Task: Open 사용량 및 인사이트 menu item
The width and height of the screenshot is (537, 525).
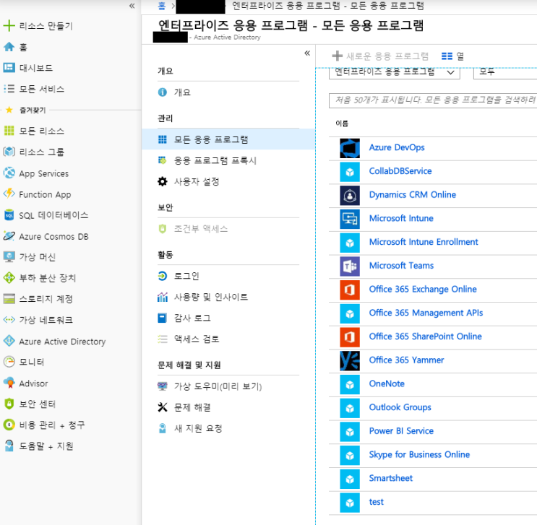Action: [x=228, y=297]
